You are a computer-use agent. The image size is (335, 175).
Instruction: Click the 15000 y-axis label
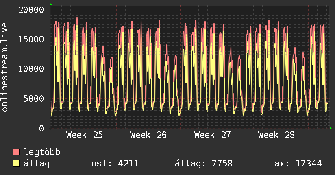click(x=31, y=39)
